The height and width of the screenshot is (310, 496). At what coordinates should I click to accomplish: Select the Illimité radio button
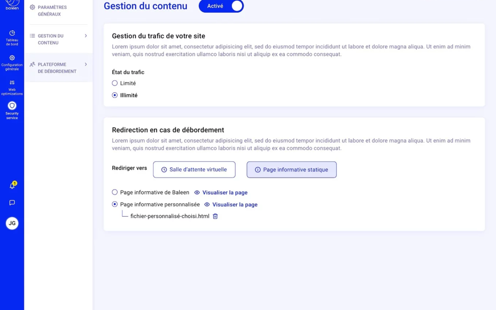point(115,95)
